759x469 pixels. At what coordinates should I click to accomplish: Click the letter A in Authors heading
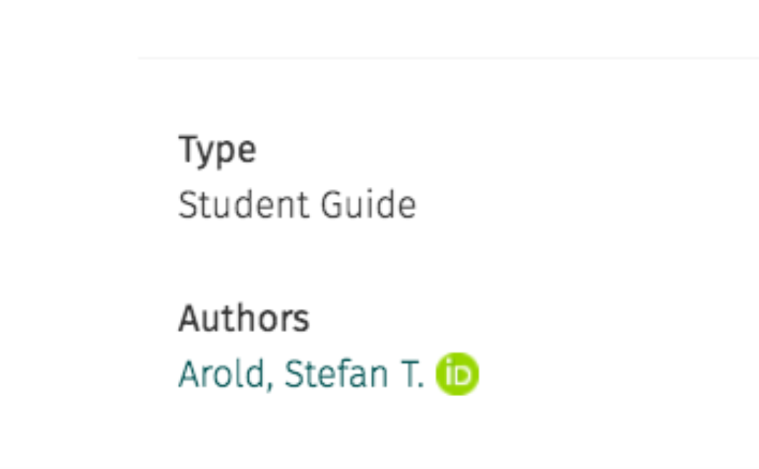click(x=189, y=318)
